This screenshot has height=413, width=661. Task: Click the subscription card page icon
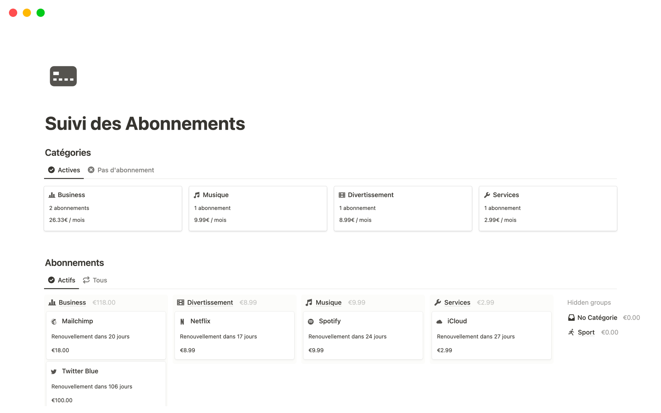click(x=63, y=76)
